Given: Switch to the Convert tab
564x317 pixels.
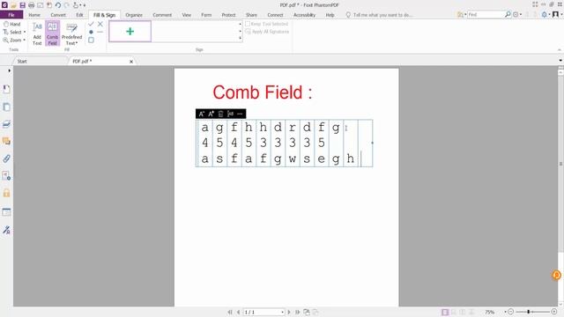Looking at the screenshot, I should 58,15.
